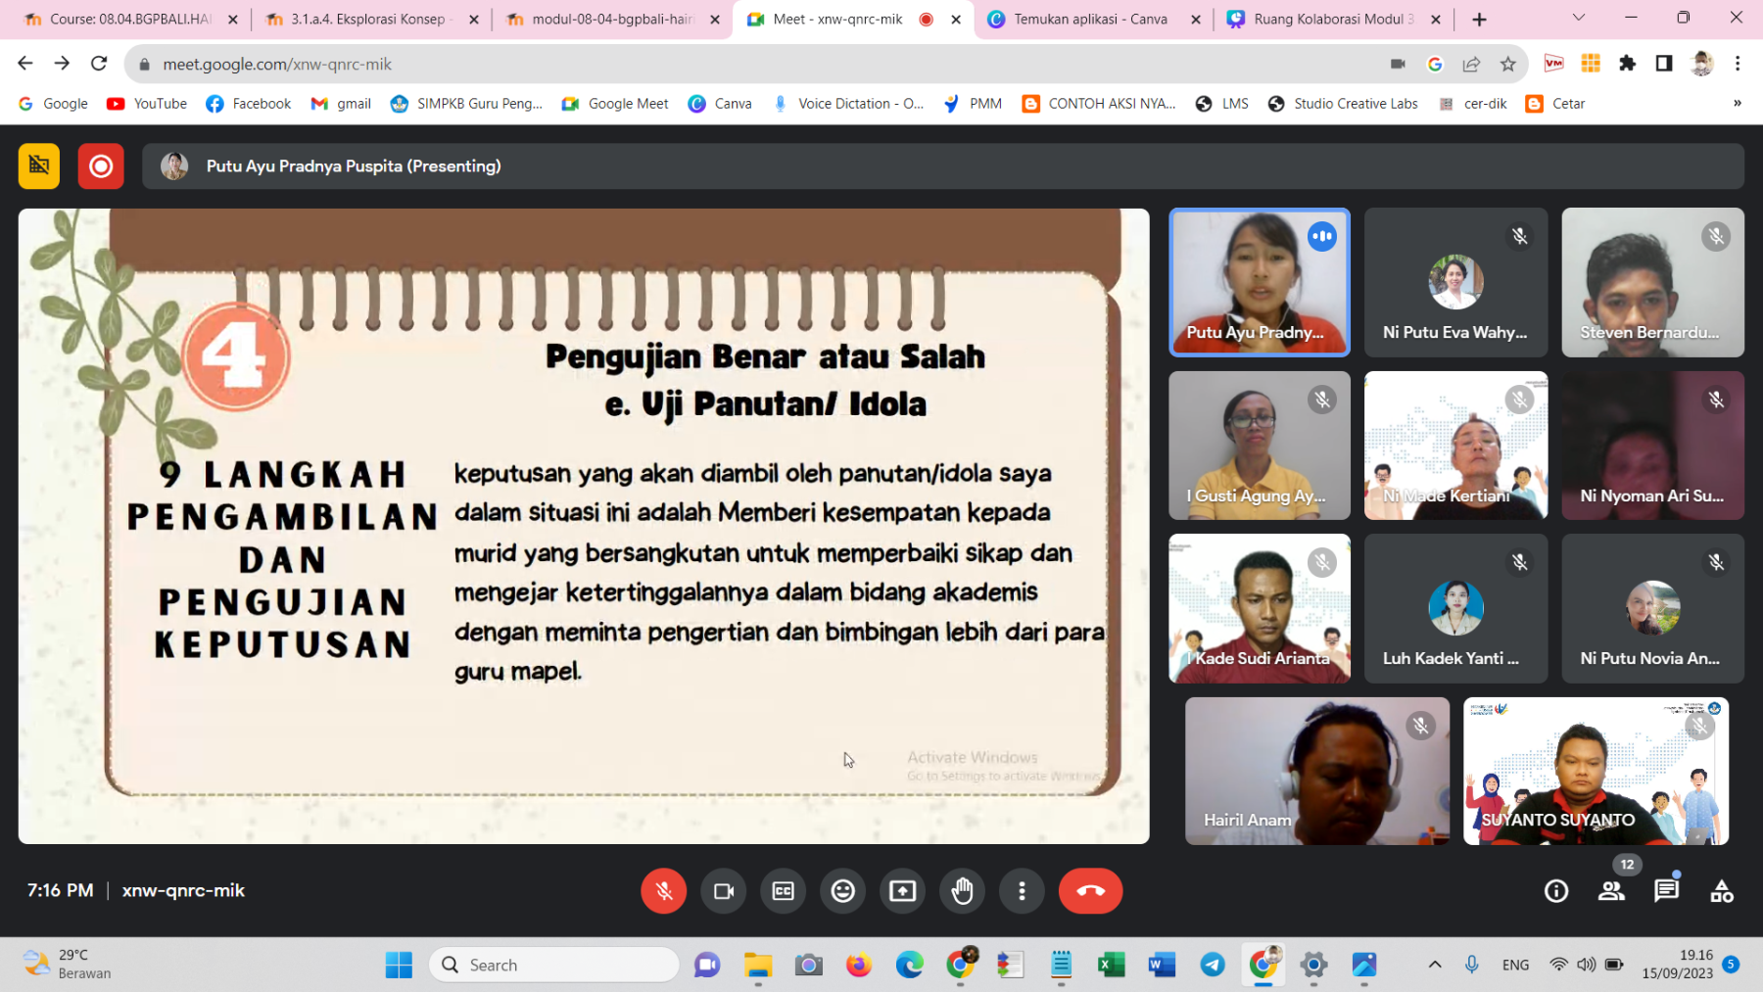Toggle the camera off
This screenshot has width=1763, height=992.
click(724, 891)
